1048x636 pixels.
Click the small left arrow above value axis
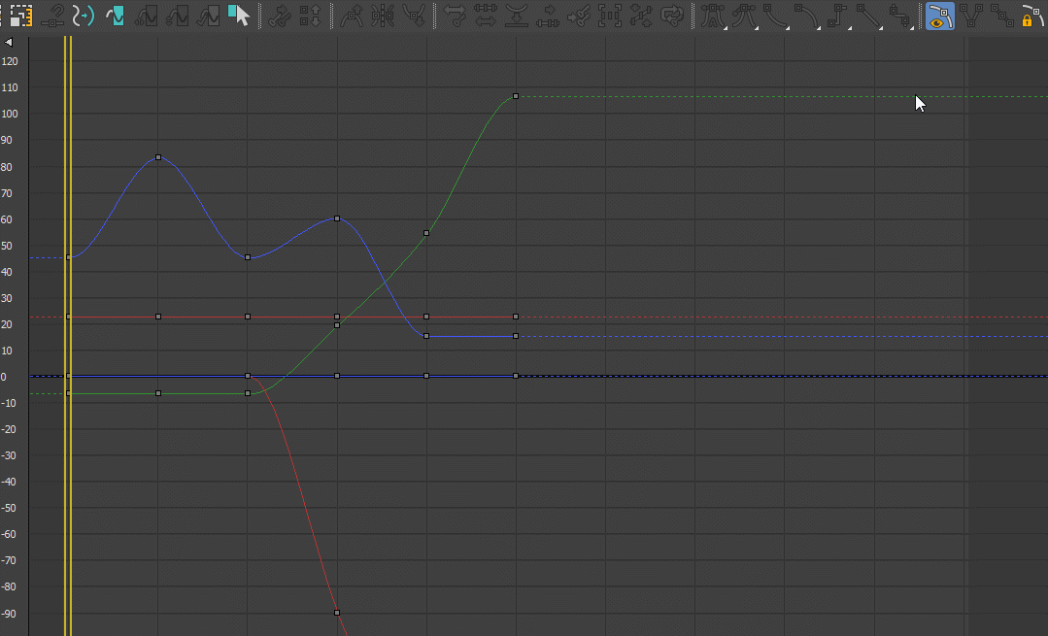tap(9, 43)
